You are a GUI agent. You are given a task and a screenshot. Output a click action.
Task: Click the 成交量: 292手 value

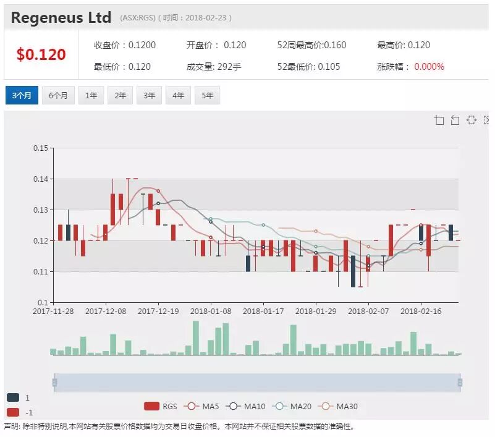(214, 67)
